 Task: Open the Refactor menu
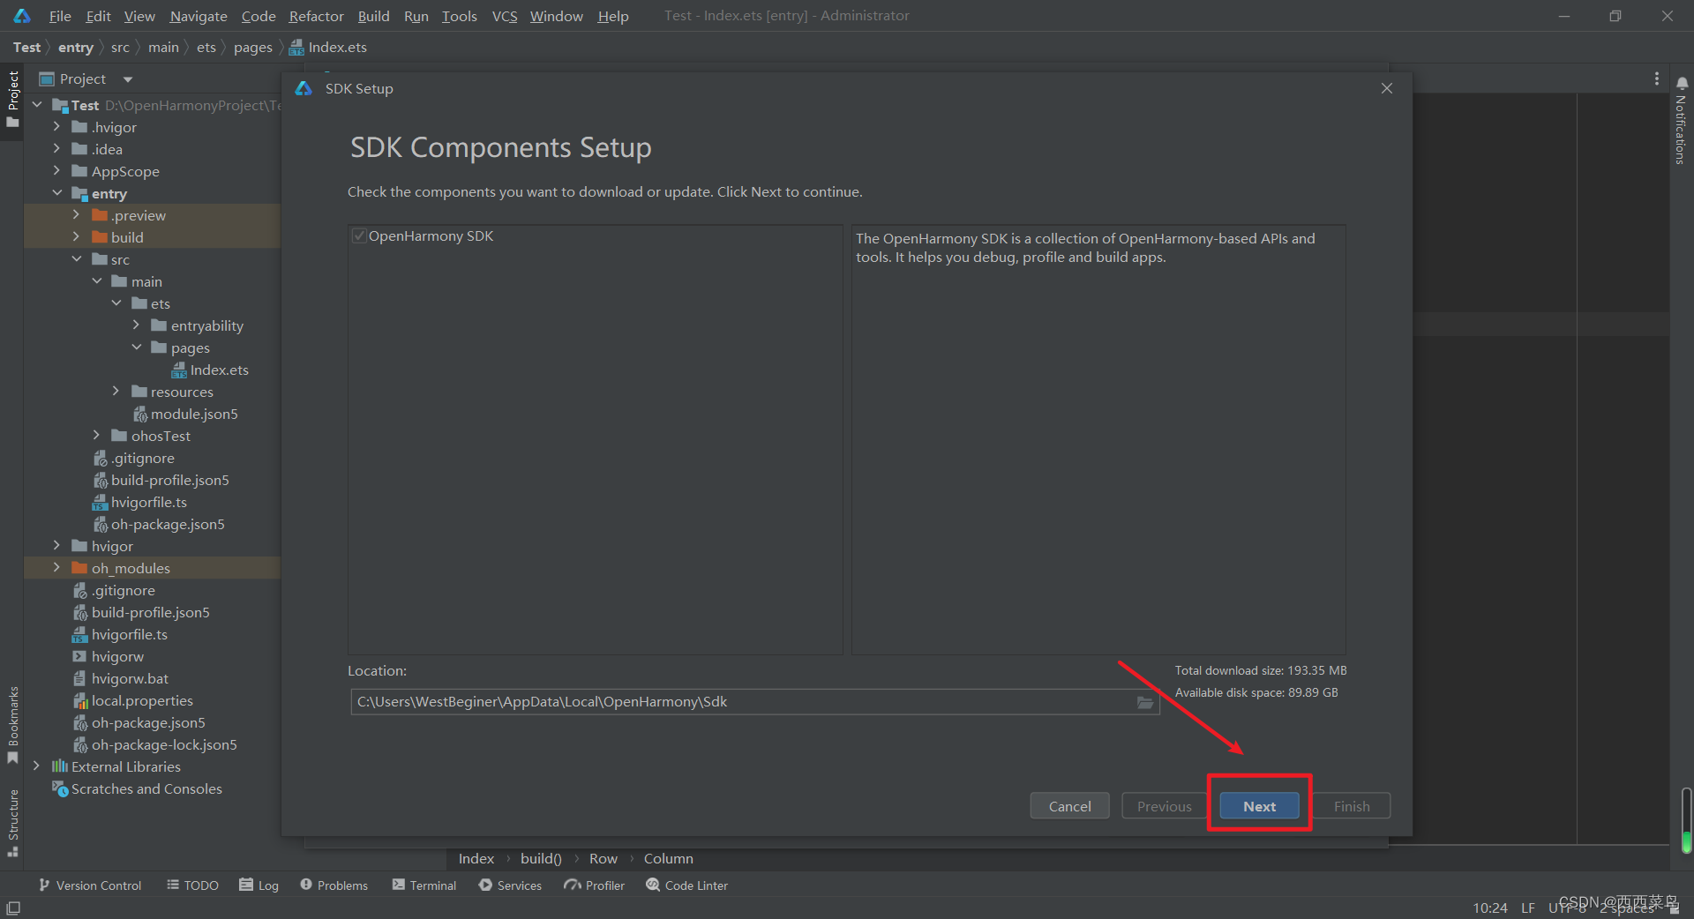click(316, 16)
